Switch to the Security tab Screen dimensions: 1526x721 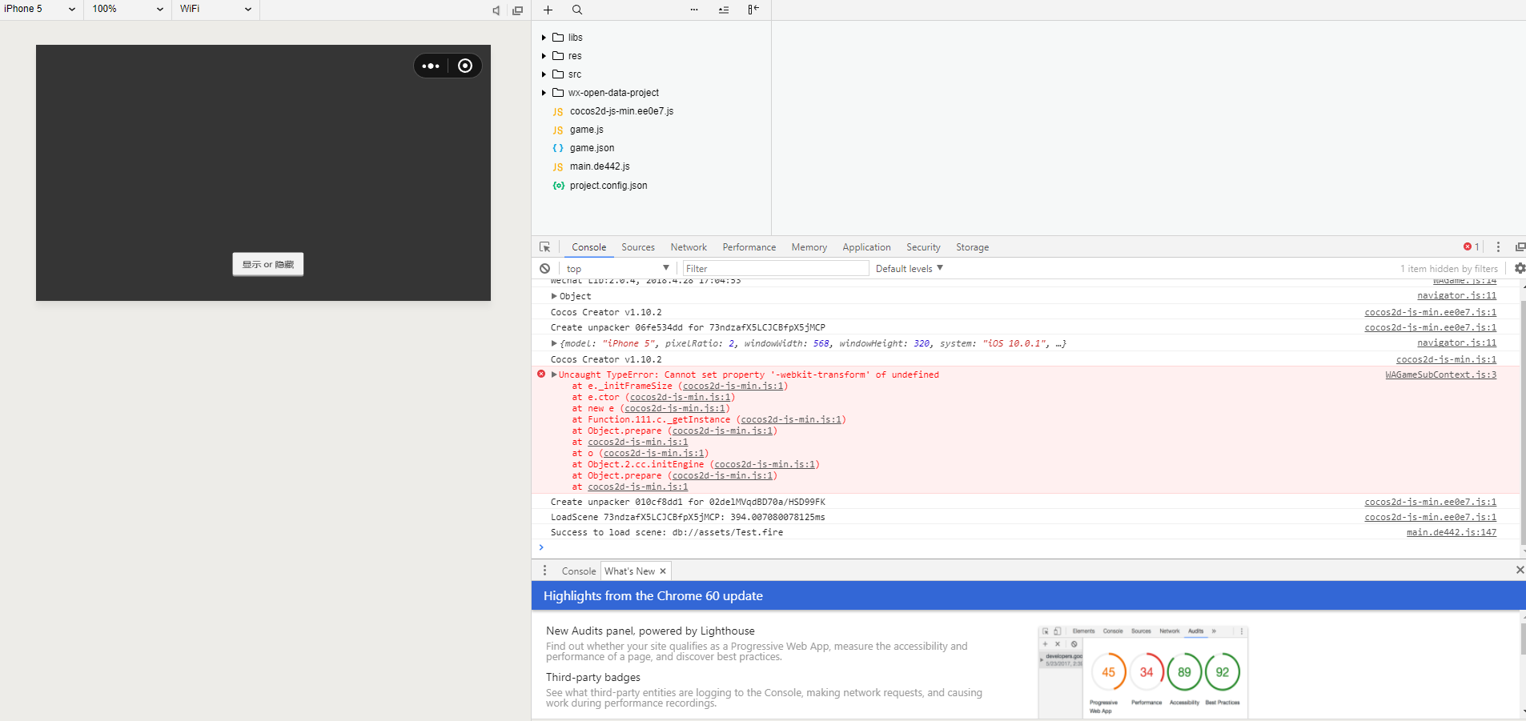coord(923,247)
